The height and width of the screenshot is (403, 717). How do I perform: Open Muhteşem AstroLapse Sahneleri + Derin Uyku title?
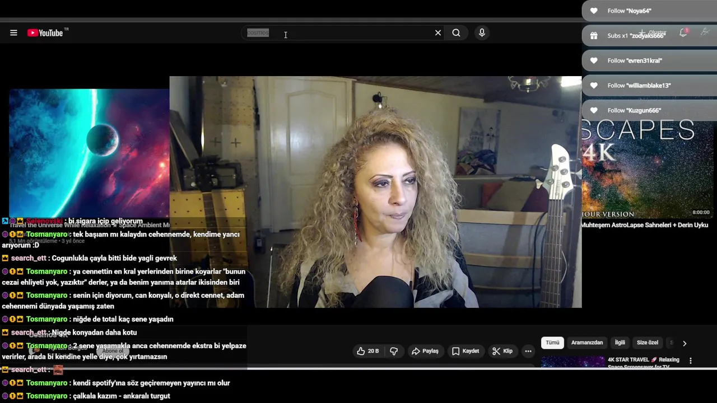click(x=644, y=225)
